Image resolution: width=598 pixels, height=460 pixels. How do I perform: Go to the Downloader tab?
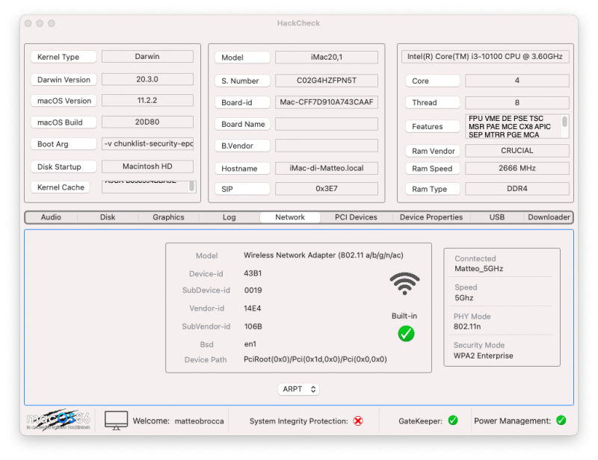(549, 217)
